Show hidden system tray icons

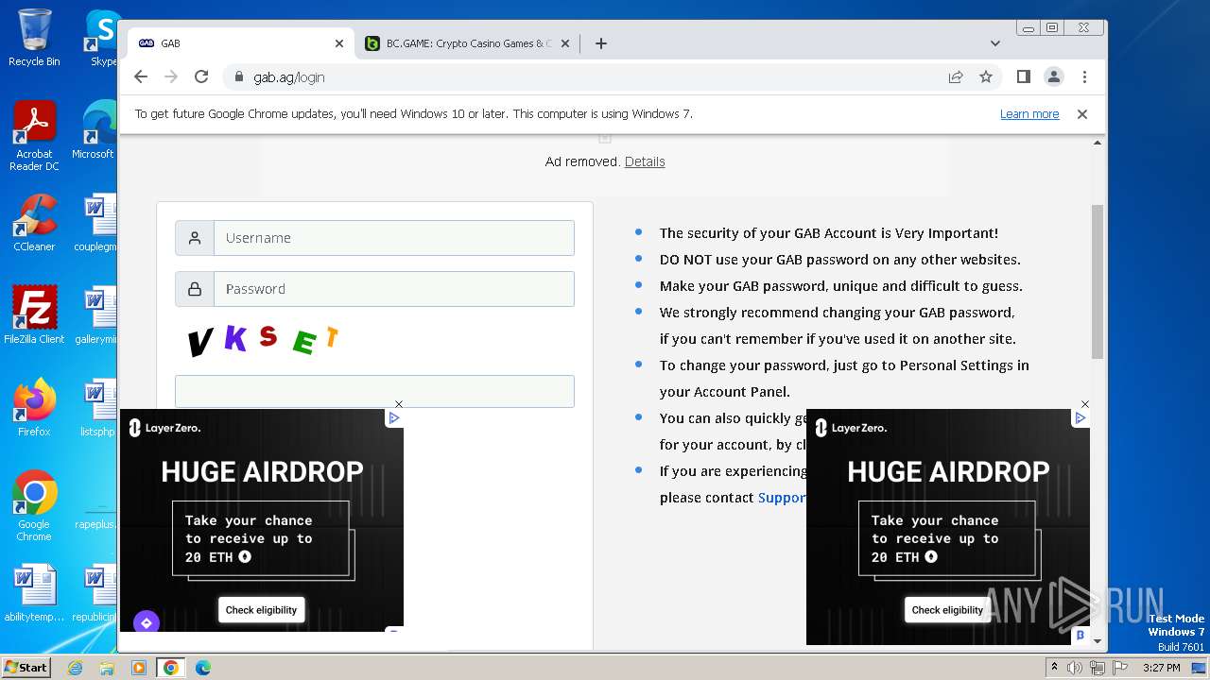point(1054,668)
